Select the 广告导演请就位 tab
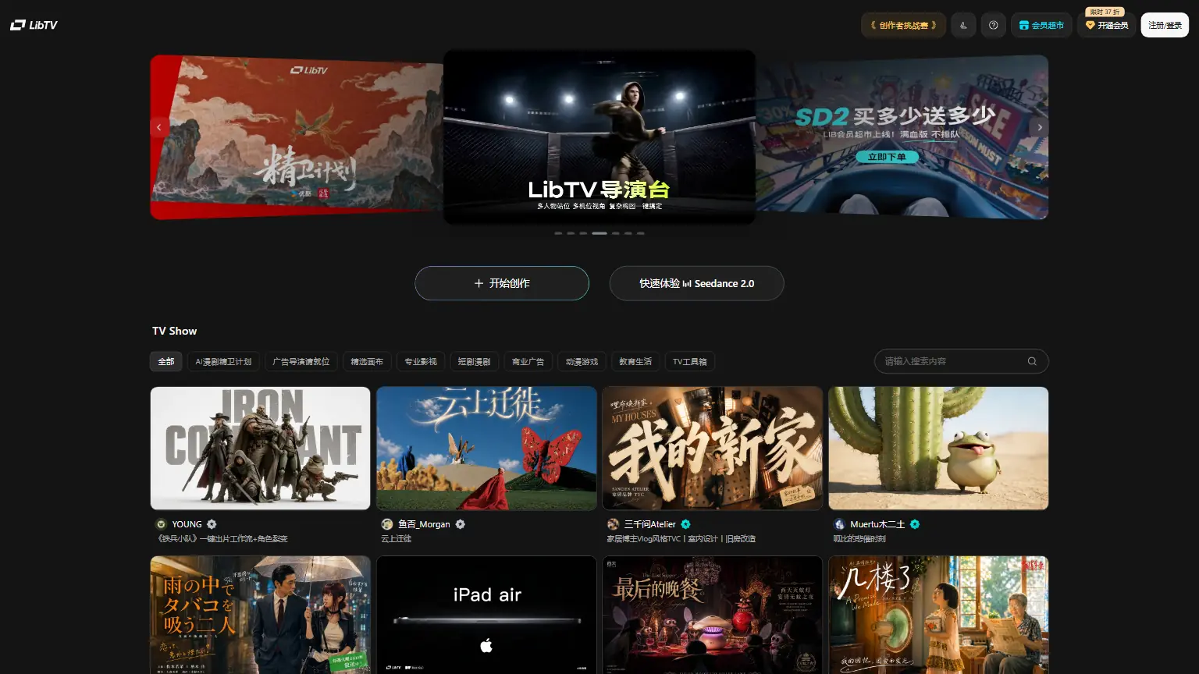Viewport: 1199px width, 674px height. [301, 361]
